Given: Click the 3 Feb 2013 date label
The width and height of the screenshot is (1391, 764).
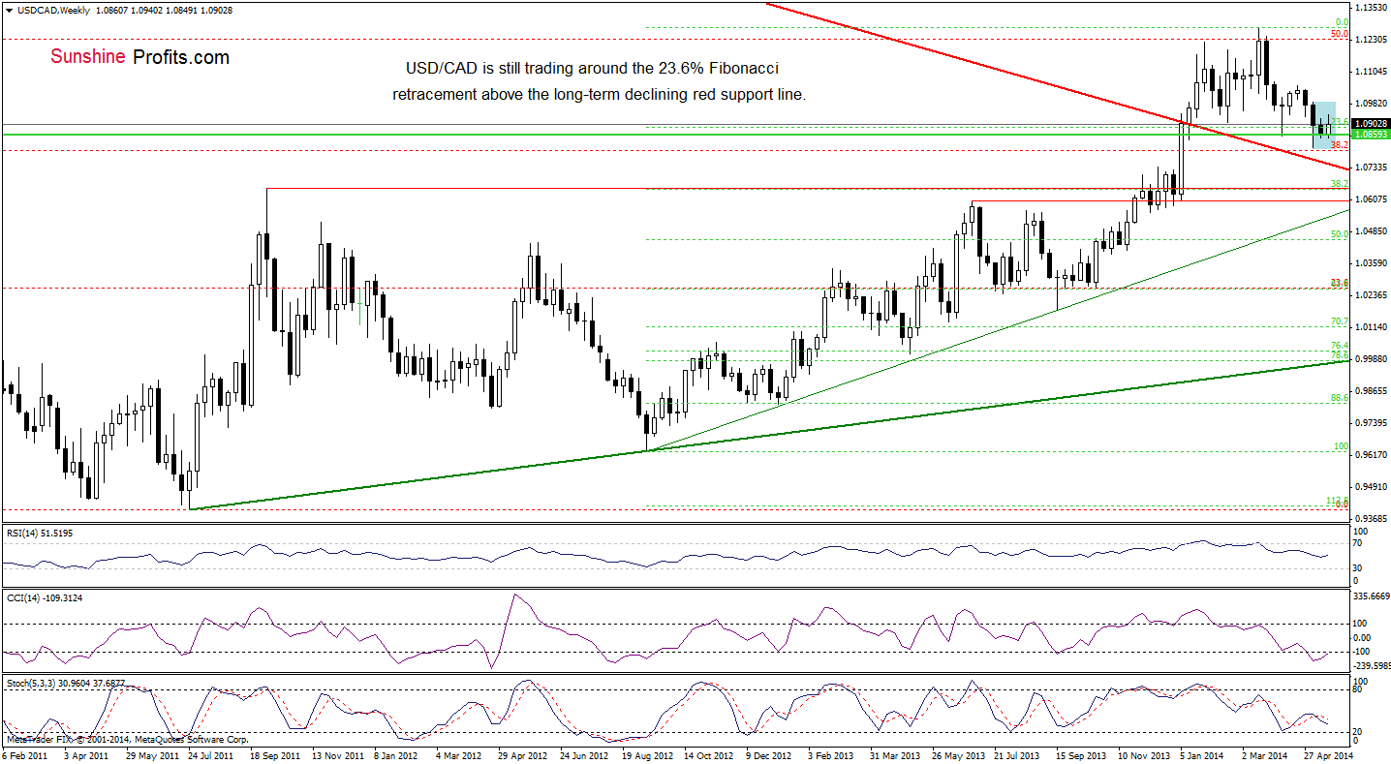Looking at the screenshot, I should [x=832, y=754].
